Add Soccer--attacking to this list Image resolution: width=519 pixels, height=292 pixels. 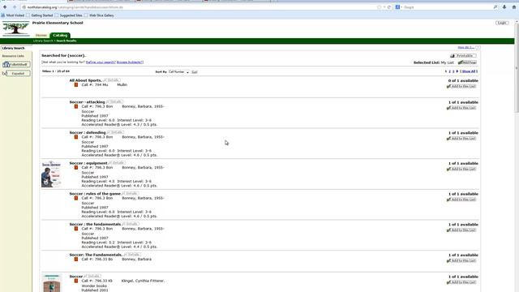[x=461, y=108]
